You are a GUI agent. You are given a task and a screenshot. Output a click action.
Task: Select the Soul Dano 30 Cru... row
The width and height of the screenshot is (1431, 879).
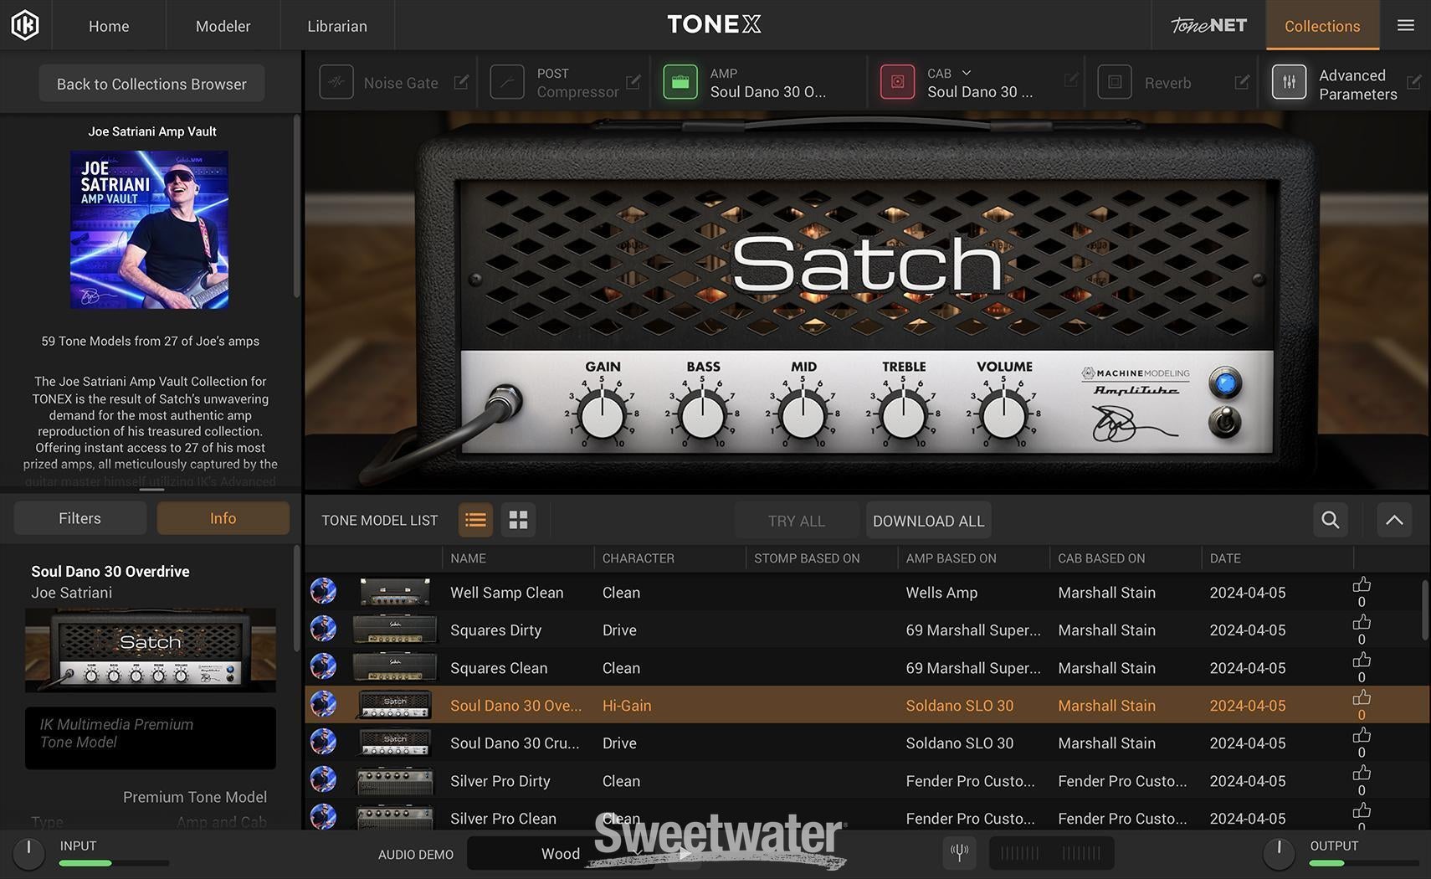click(x=866, y=743)
